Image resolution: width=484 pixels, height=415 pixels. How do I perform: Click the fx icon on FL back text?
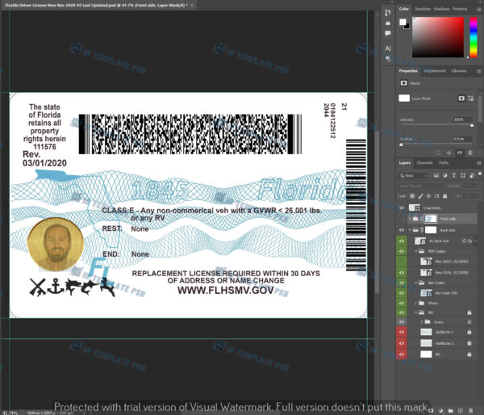pos(470,241)
